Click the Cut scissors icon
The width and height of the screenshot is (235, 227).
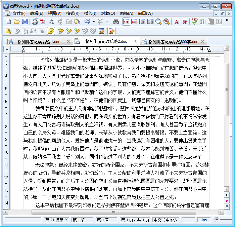pyautogui.click(x=61, y=22)
